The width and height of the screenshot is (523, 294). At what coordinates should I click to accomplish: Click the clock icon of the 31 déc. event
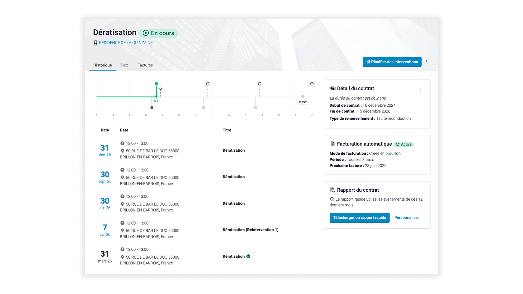click(x=123, y=143)
